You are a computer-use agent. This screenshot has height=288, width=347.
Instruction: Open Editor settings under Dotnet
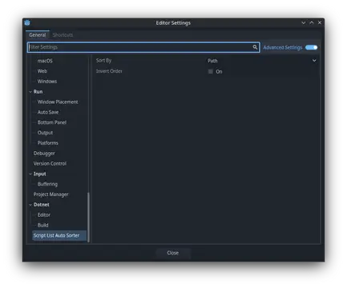tap(44, 215)
